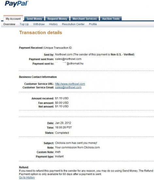Image resolution: width=154 pixels, height=180 pixels.
Task: Click the Completed status text
Action: [62, 133]
